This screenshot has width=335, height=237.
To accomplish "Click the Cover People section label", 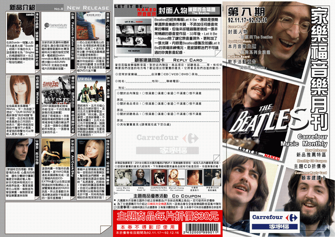I will 237,27.
